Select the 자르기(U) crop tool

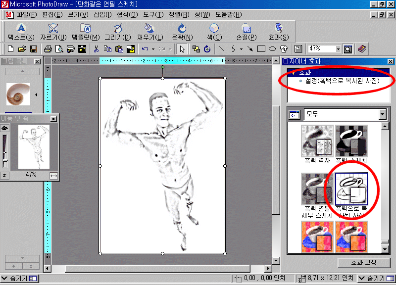[53, 32]
